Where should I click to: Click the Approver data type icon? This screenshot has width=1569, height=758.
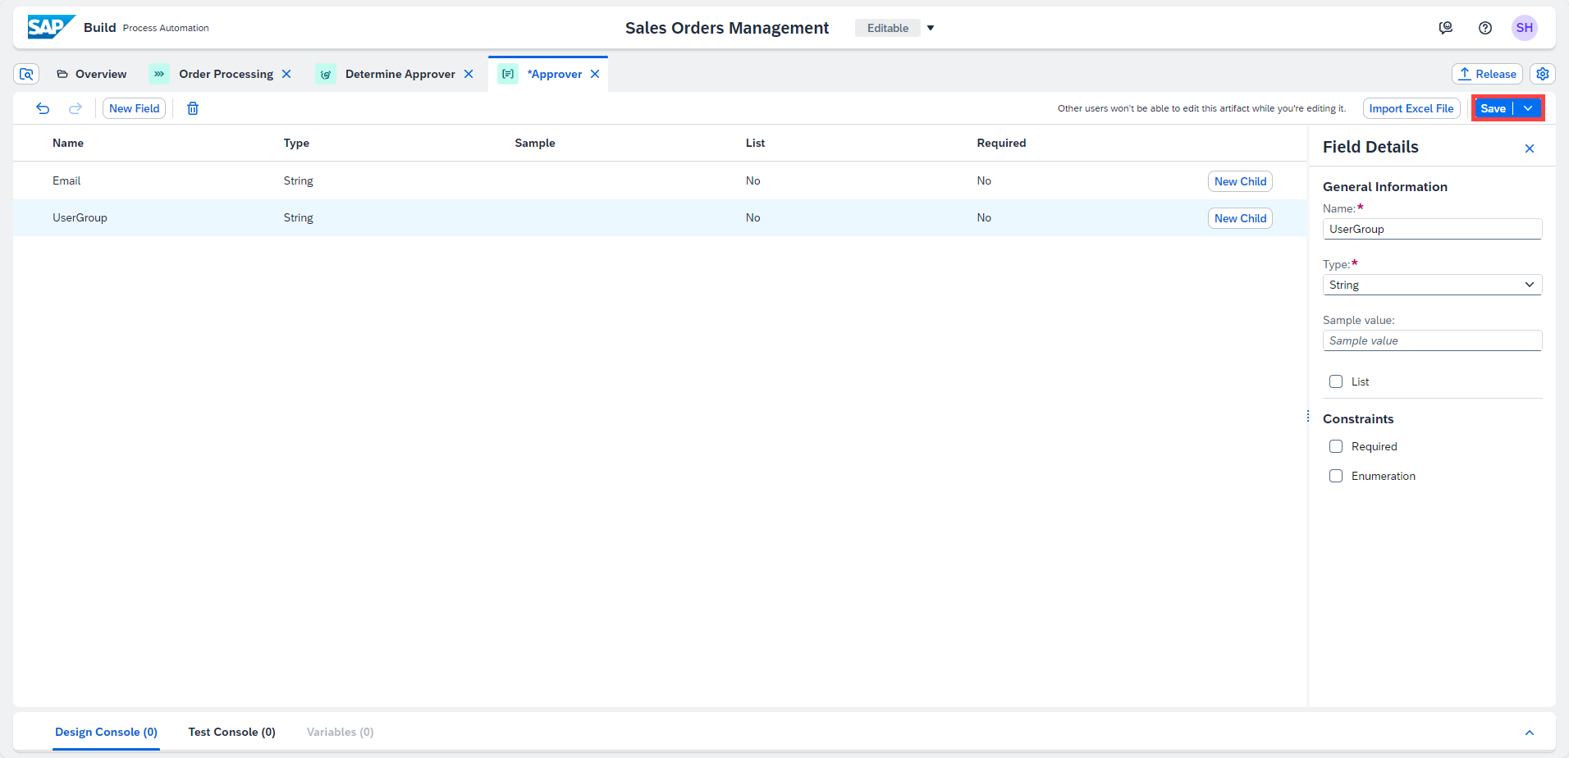[508, 74]
